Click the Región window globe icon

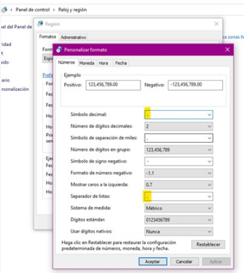[x=40, y=24]
